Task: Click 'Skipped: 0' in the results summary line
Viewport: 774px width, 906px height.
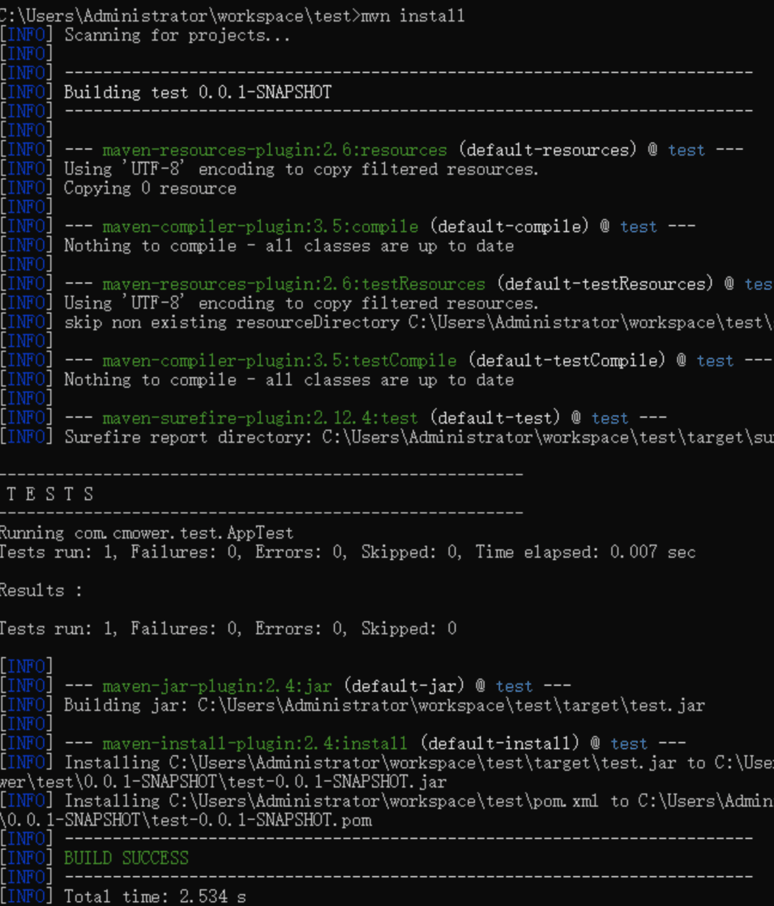Action: click(409, 628)
